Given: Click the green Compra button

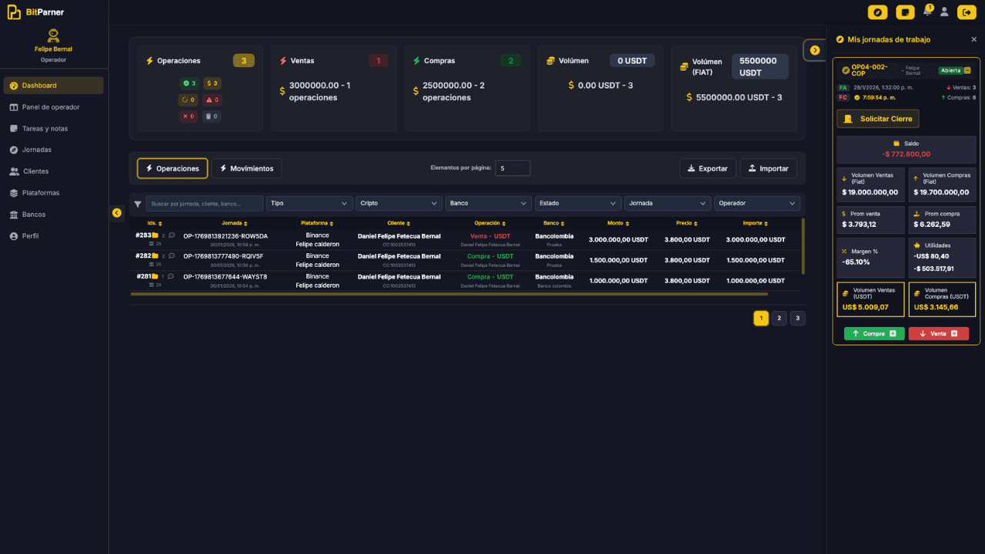Looking at the screenshot, I should 874,334.
